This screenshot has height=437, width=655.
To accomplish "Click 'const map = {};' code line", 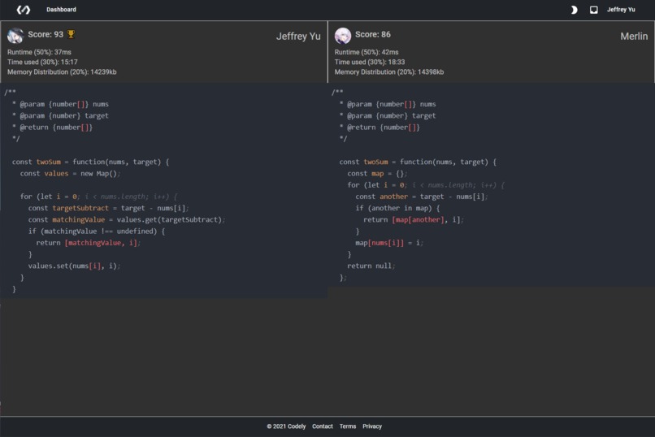I will (x=377, y=174).
